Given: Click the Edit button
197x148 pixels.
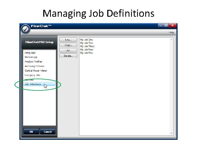Looking at the screenshot, I should coord(68,50).
